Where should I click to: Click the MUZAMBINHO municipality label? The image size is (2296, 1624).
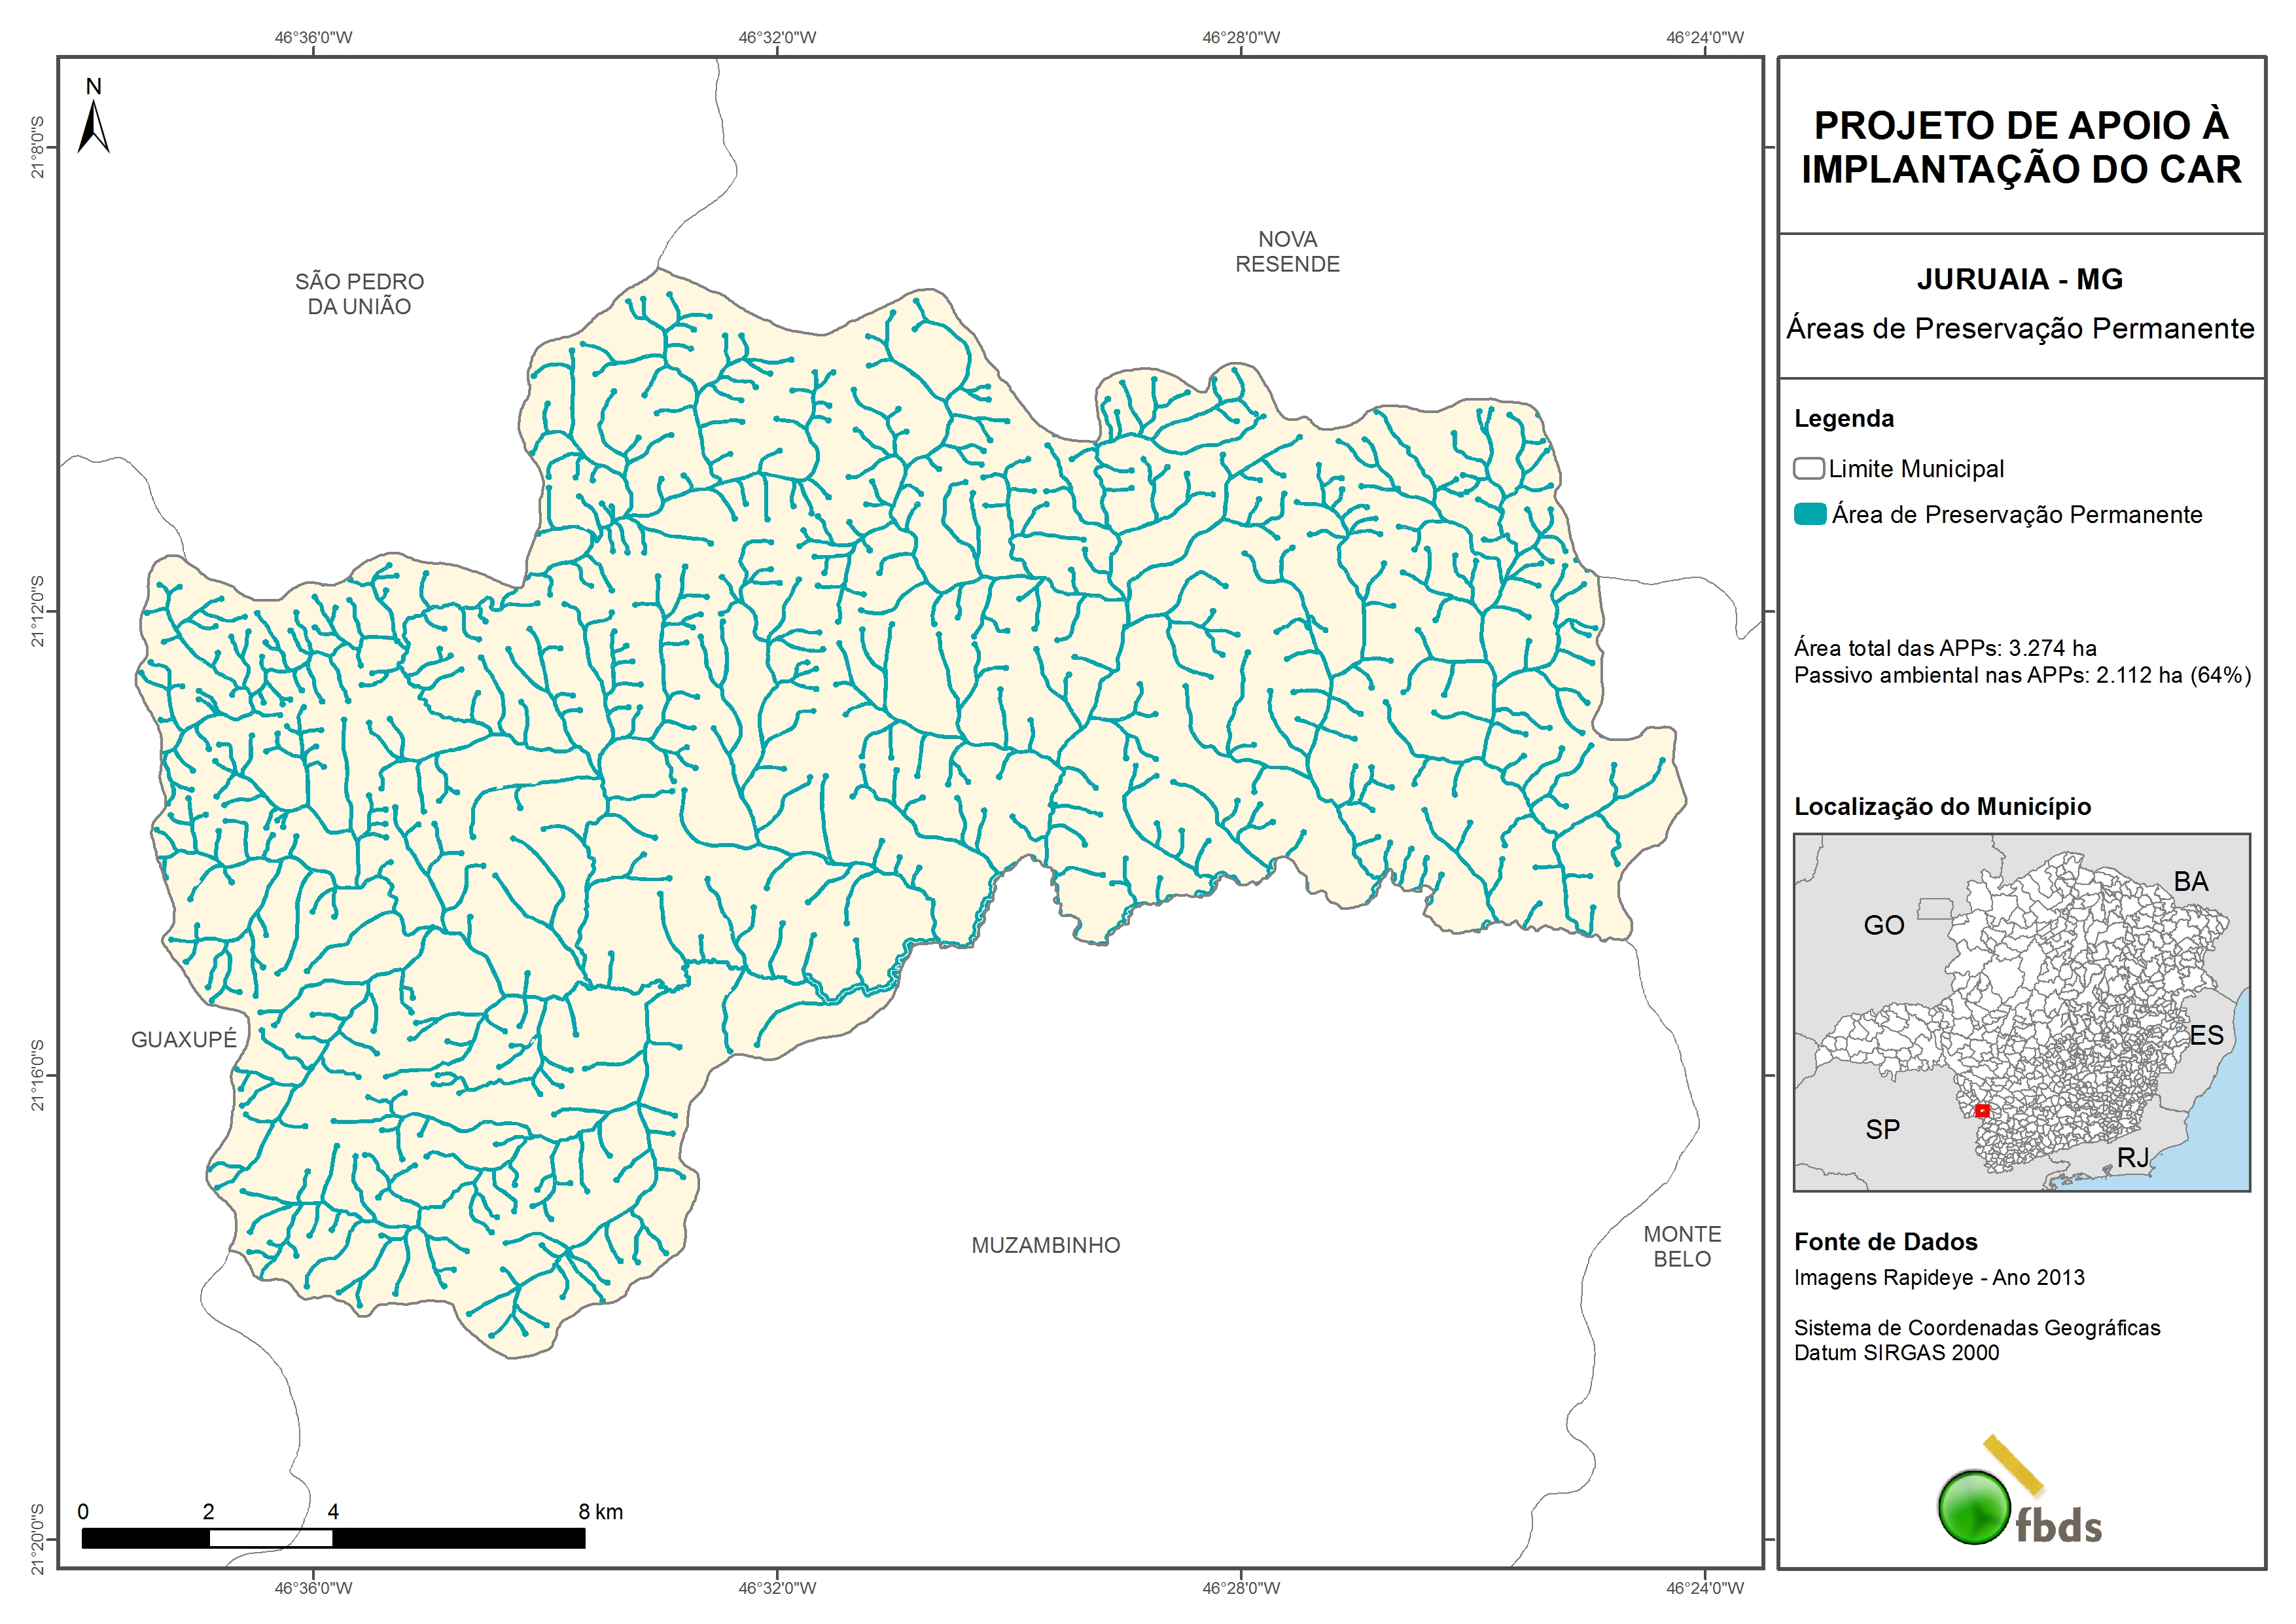[x=1046, y=1246]
